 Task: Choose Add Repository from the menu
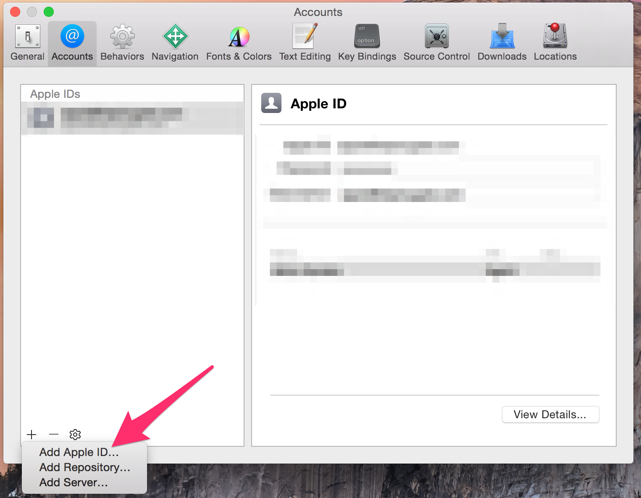pyautogui.click(x=84, y=467)
